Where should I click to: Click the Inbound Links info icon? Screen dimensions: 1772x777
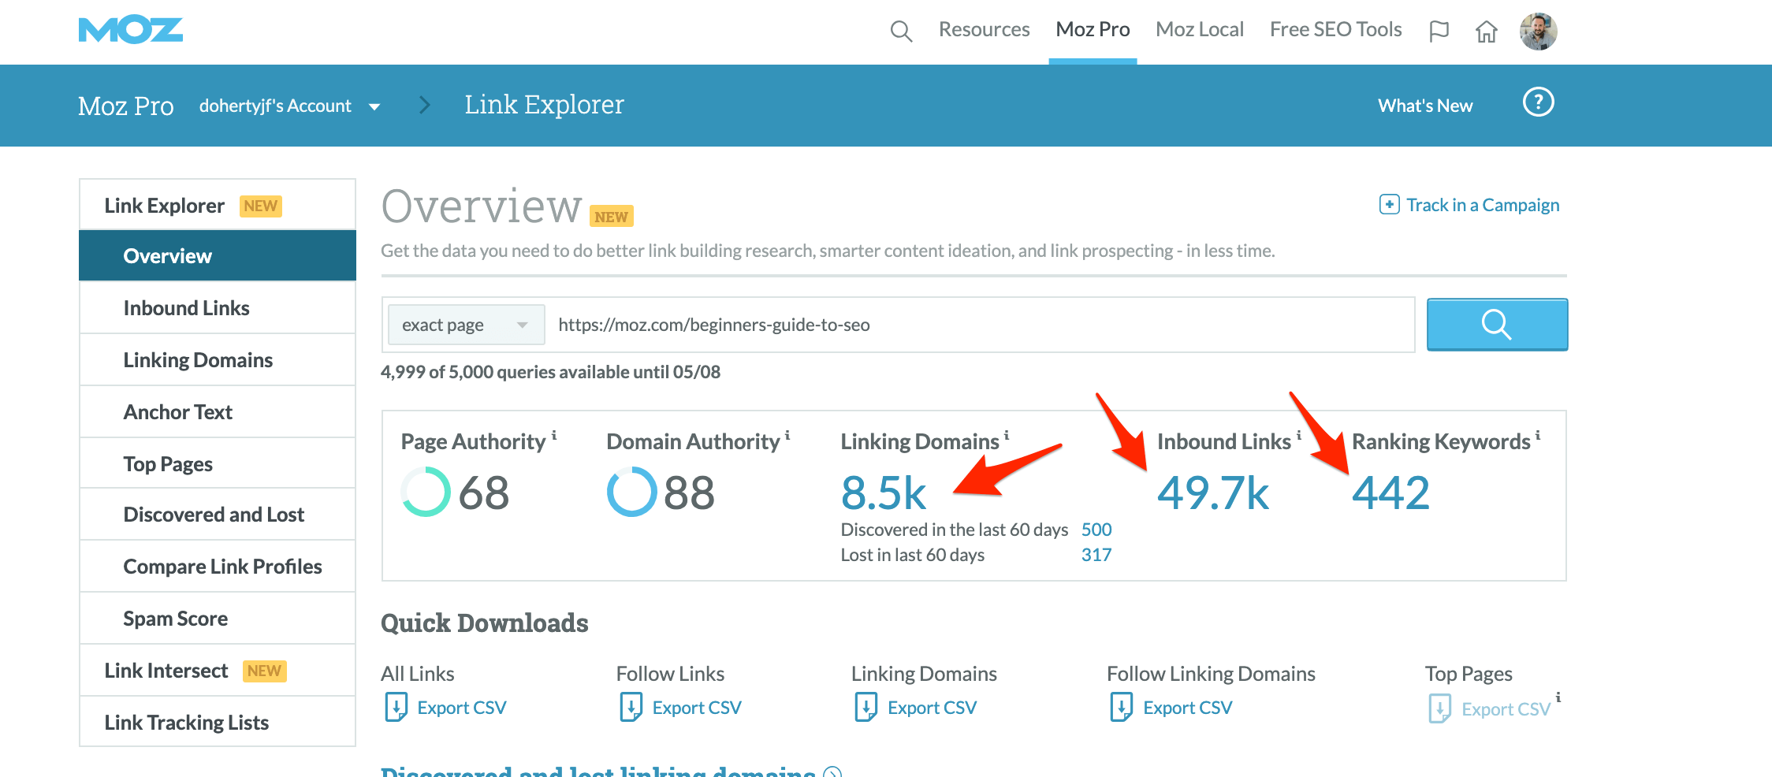pos(1299,435)
